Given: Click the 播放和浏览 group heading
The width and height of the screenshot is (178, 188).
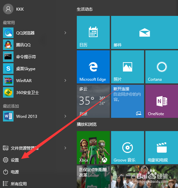Looking at the screenshot, I should [x=87, y=124].
